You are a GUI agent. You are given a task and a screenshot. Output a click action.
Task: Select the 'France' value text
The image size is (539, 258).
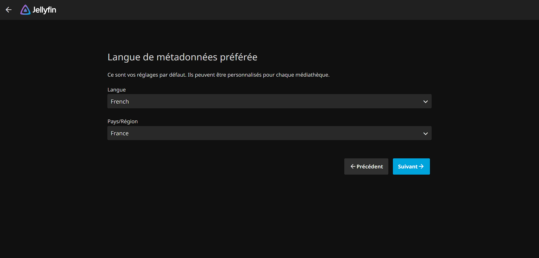click(119, 133)
